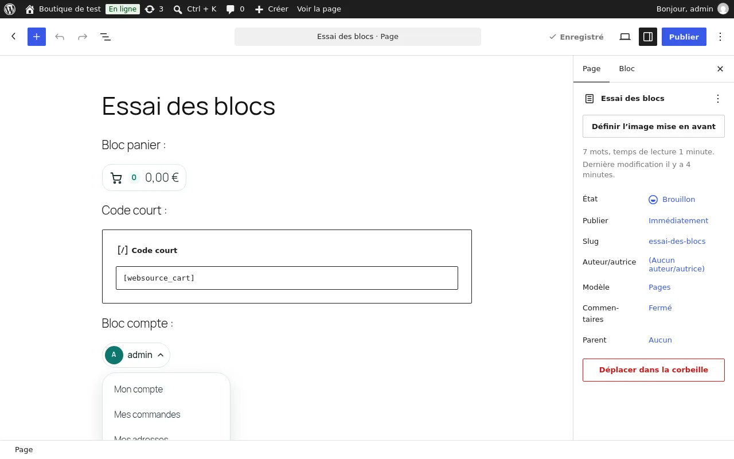This screenshot has height=459, width=734.
Task: Click the page document icon in the sidebar
Action: (589, 99)
